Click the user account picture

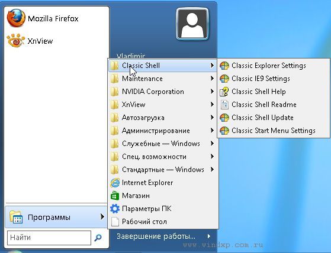(192, 24)
